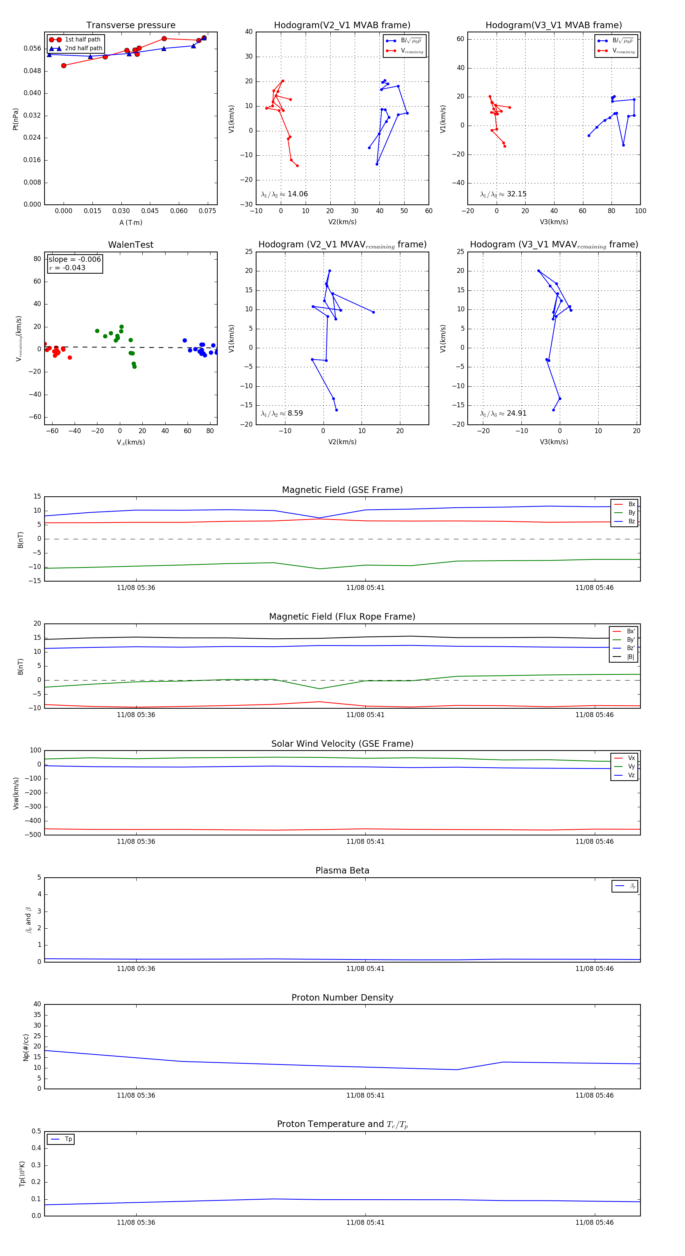Click the 'Plasma Beta' panel title
The height and width of the screenshot is (1256, 685).
click(x=342, y=870)
